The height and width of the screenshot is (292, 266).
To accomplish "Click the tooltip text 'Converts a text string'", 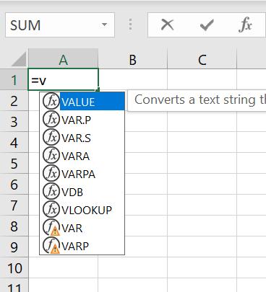I will (194, 99).
